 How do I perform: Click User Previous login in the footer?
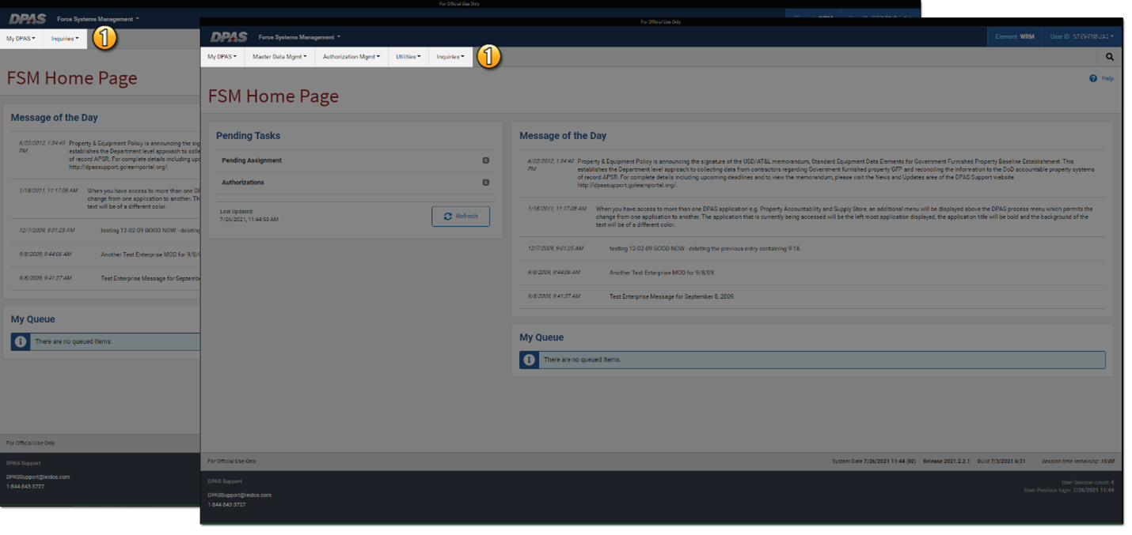tap(1069, 490)
